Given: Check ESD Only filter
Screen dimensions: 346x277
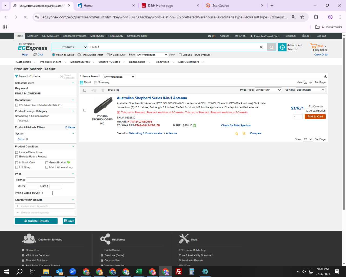Looking at the screenshot, I should click(x=17, y=167).
